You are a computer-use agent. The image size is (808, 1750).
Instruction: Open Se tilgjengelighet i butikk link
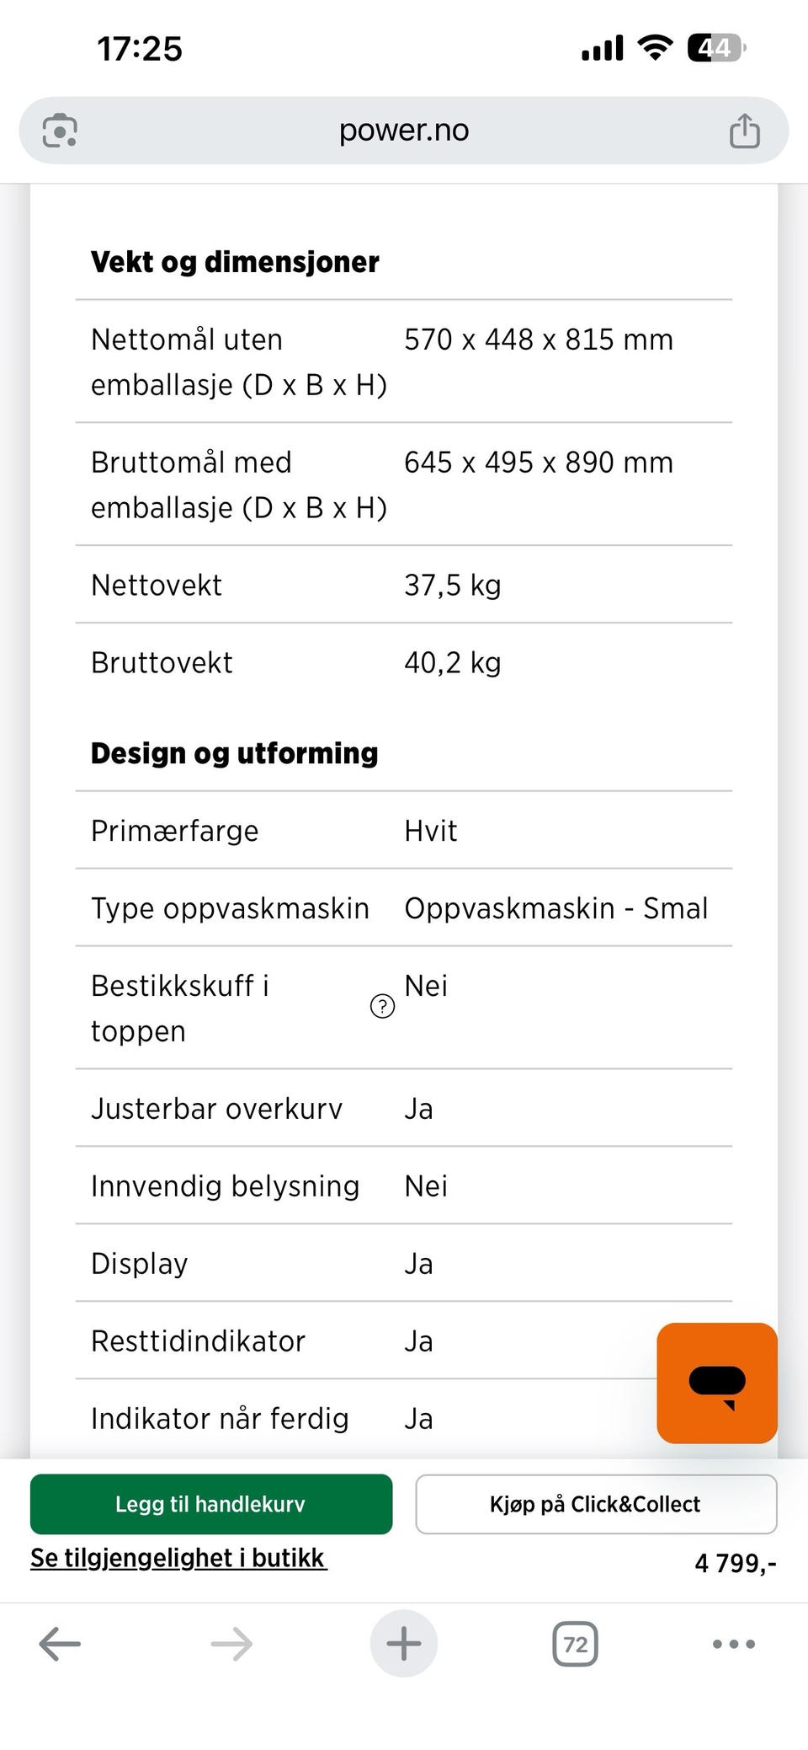coord(178,1558)
